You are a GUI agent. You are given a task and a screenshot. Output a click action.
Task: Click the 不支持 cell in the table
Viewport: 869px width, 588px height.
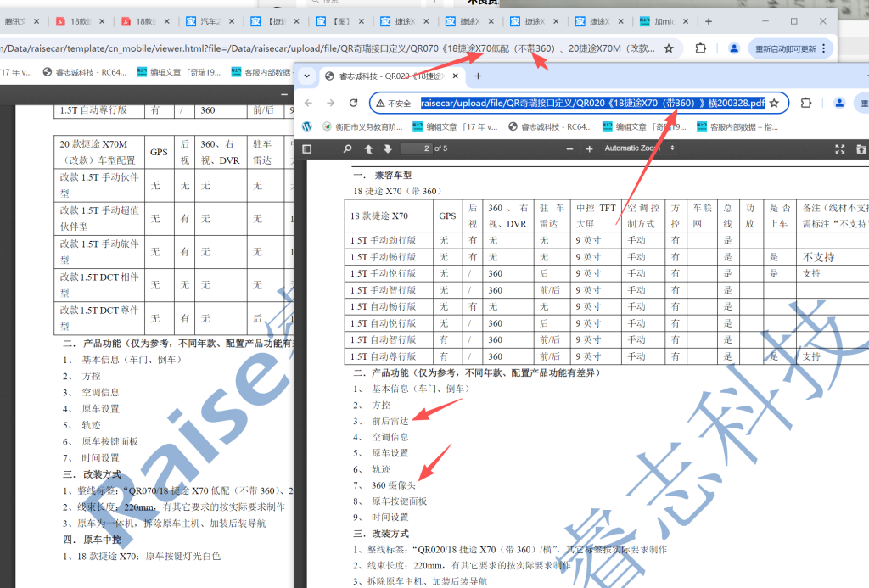click(819, 257)
